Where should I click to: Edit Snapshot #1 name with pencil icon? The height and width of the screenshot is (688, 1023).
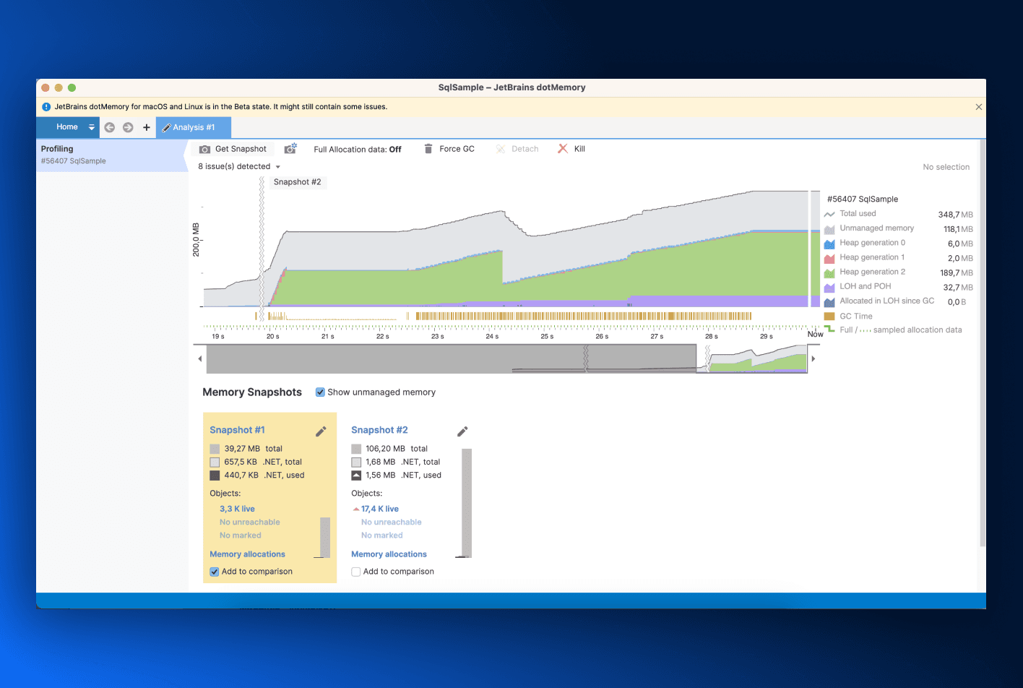click(x=321, y=431)
